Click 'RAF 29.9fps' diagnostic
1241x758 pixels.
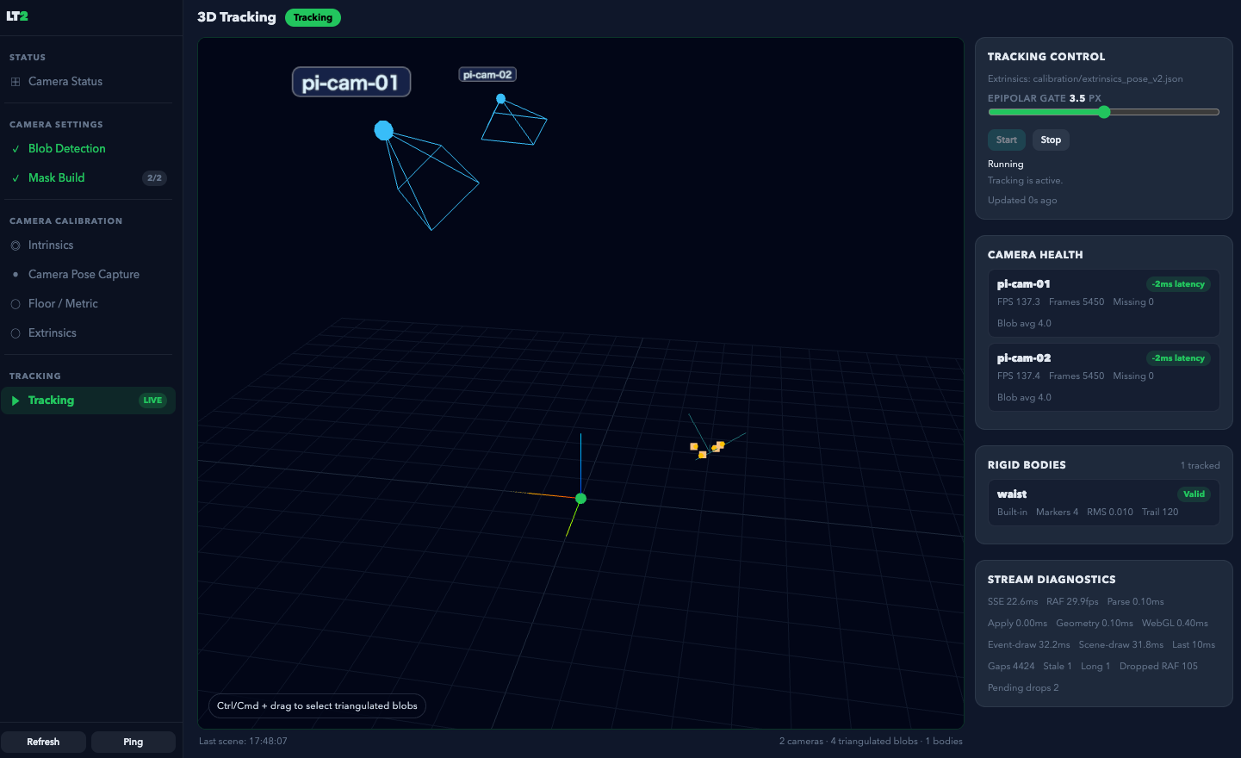1072,601
